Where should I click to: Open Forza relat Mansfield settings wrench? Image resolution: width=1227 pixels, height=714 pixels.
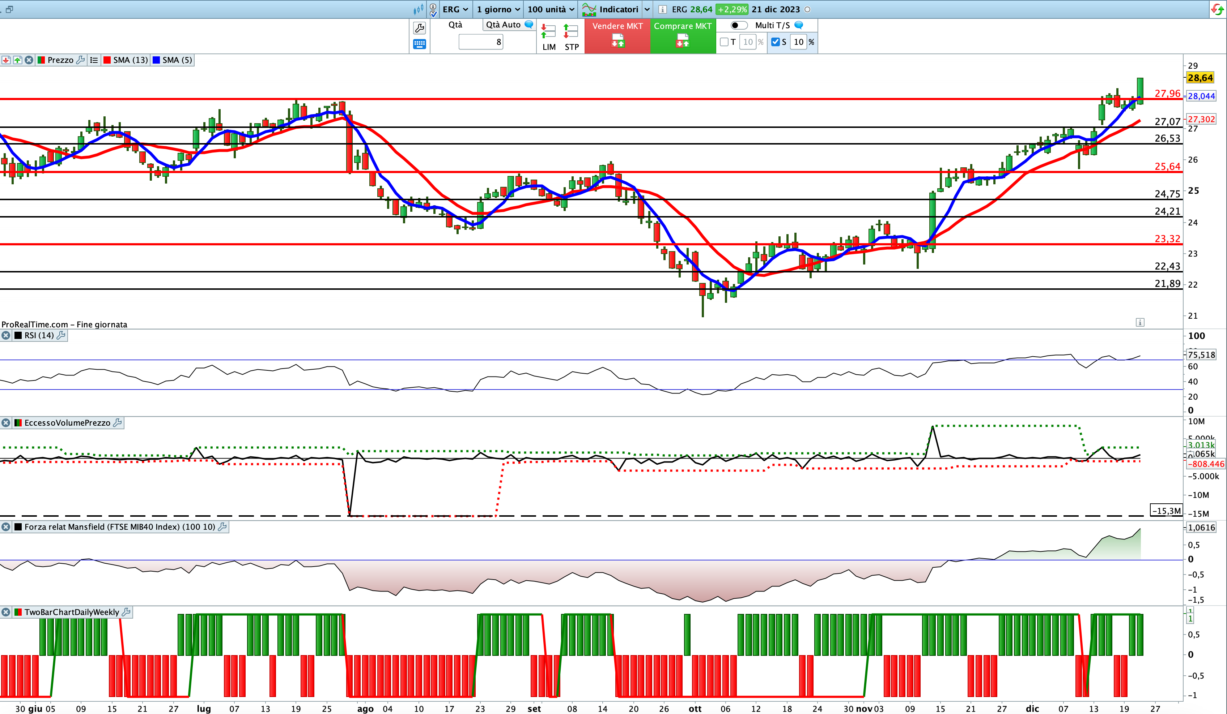click(222, 527)
